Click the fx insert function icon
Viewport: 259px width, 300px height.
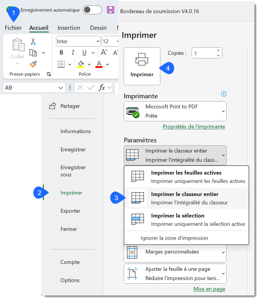(102, 88)
